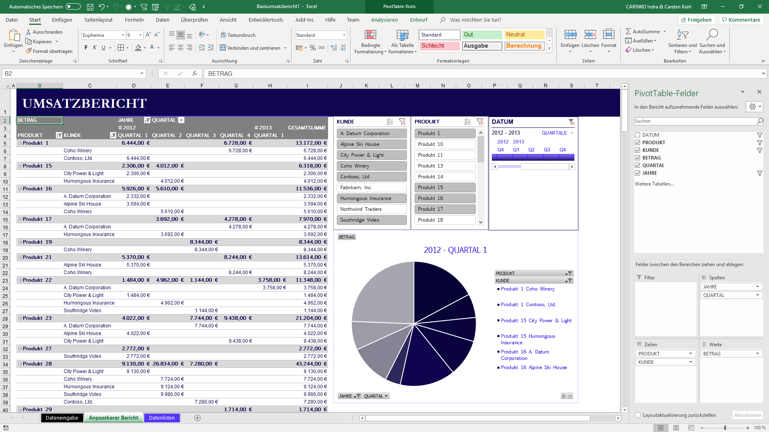The width and height of the screenshot is (769, 432).
Task: Open the number format dropdown Standard
Action: pyautogui.click(x=344, y=35)
